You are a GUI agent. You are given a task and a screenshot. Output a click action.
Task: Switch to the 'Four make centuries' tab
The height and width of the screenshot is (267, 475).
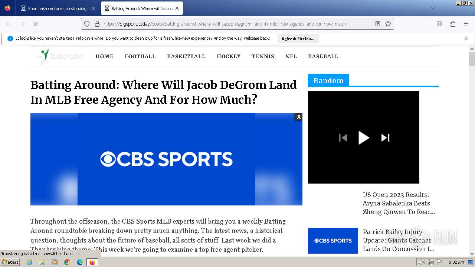click(x=58, y=8)
